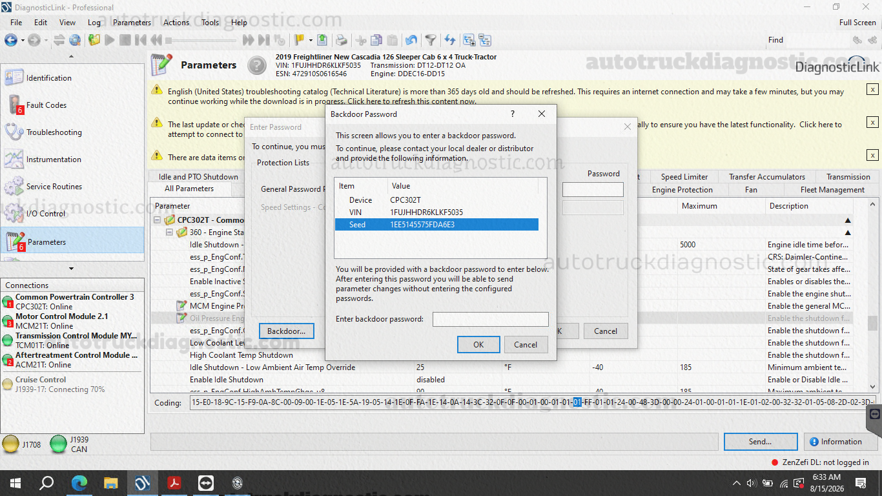Open a log file with the folder icon
This screenshot has height=496, width=882.
point(94,40)
